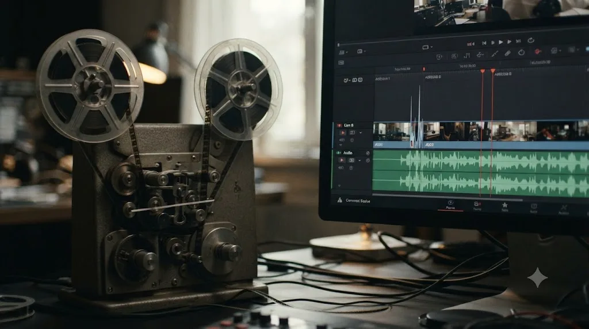Open the timeline options dropdown above the track headers
The image size is (589, 329).
tap(347, 80)
